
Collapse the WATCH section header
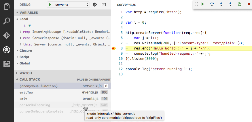[26, 73]
